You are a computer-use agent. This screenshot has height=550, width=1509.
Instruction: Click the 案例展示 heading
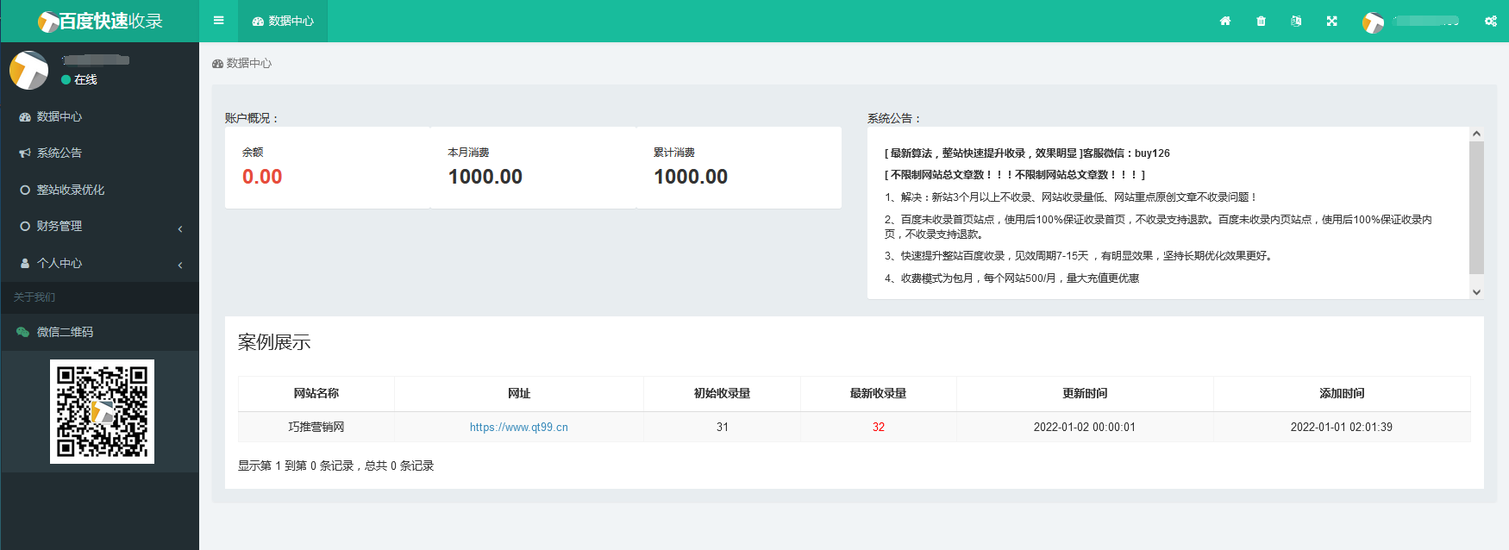[274, 342]
